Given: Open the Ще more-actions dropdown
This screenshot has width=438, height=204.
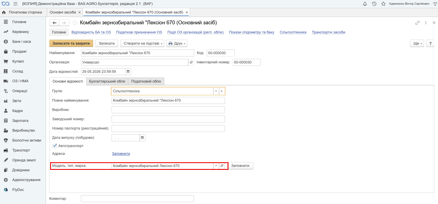Looking at the screenshot, I should [417, 43].
